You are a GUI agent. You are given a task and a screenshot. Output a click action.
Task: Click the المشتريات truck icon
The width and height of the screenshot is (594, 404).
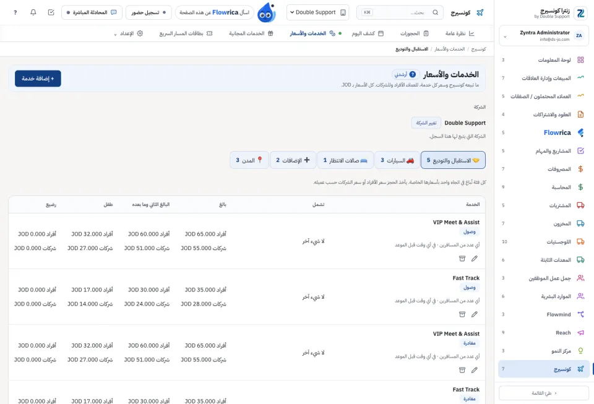coord(580,205)
